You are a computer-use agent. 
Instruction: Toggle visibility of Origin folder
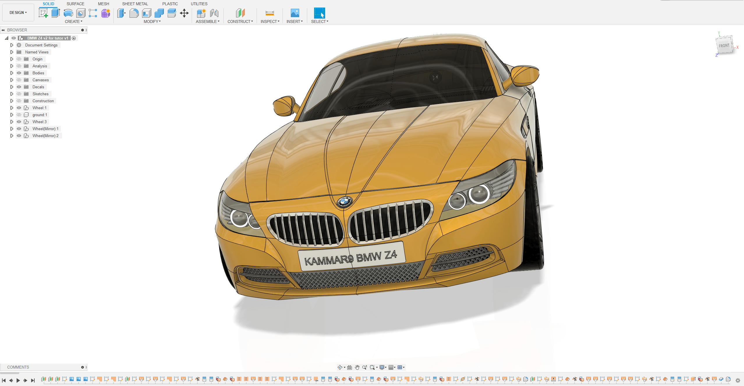tap(19, 59)
